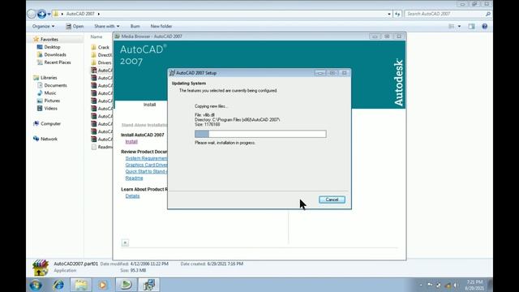Click the taskbar clock showing 7:21 PM

pos(474,285)
